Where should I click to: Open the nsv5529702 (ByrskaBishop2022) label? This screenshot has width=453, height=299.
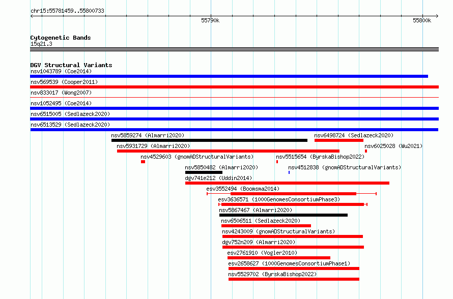pos(272,274)
